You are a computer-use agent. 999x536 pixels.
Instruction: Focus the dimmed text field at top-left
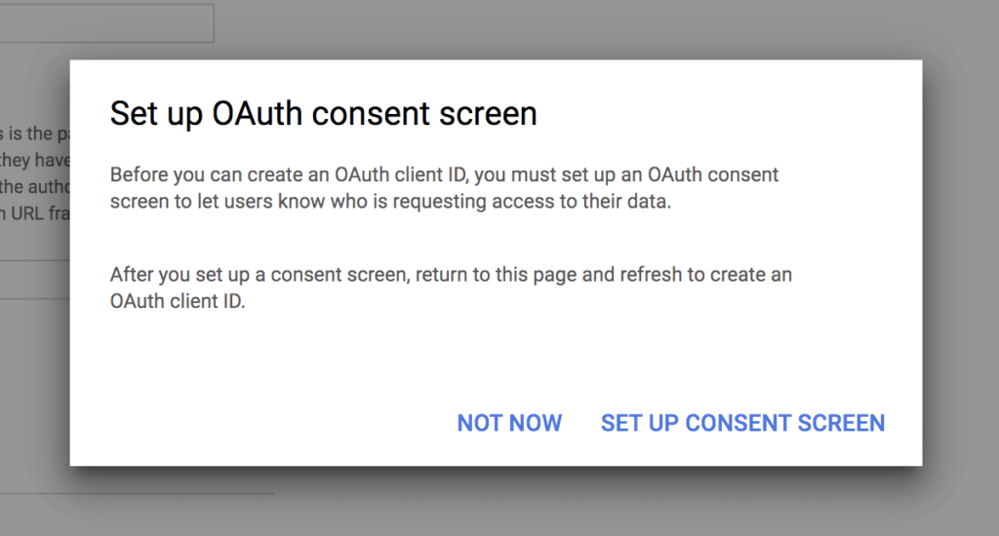click(106, 23)
